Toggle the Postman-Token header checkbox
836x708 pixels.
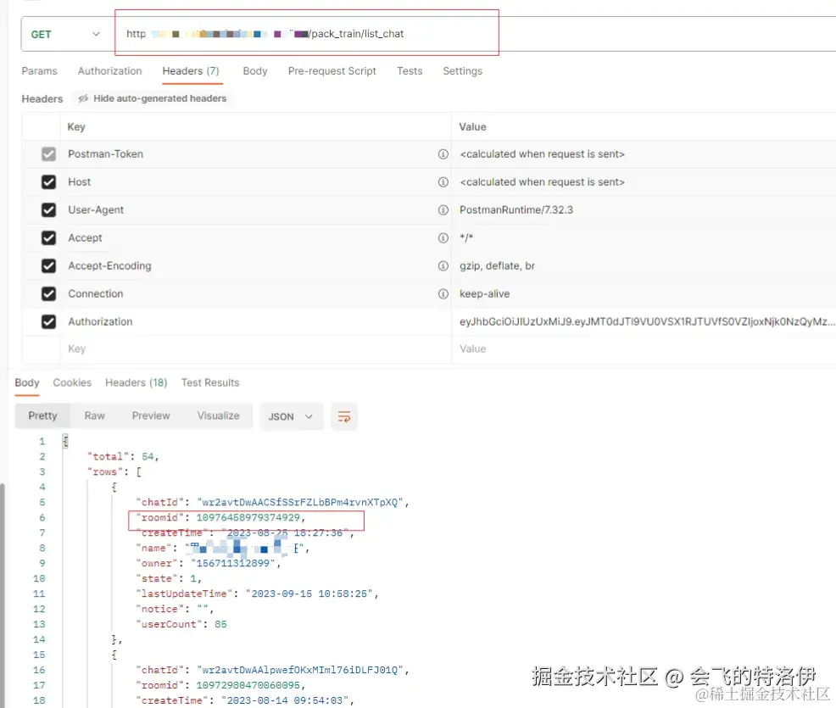pos(48,154)
